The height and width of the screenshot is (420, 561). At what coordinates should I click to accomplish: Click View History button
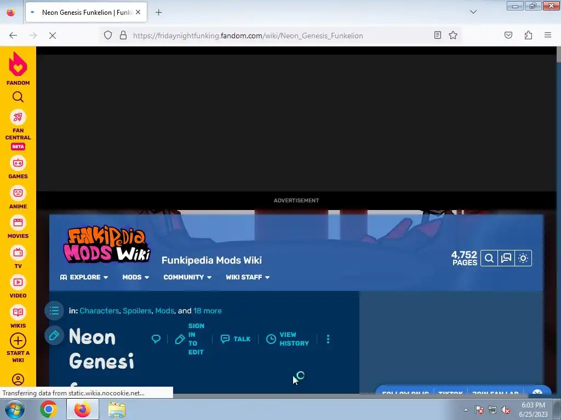[x=287, y=339]
